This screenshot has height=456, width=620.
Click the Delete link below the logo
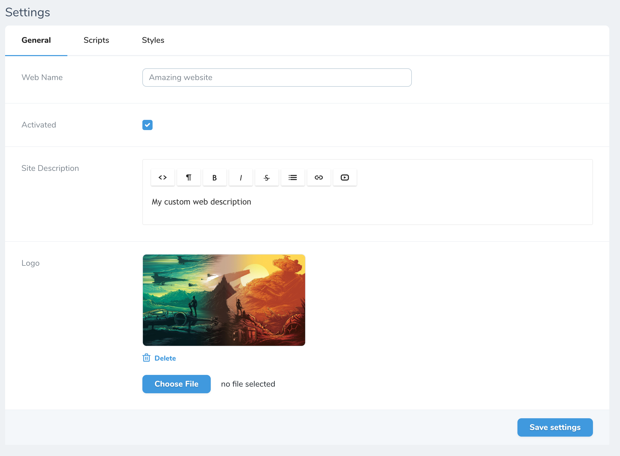click(x=165, y=358)
